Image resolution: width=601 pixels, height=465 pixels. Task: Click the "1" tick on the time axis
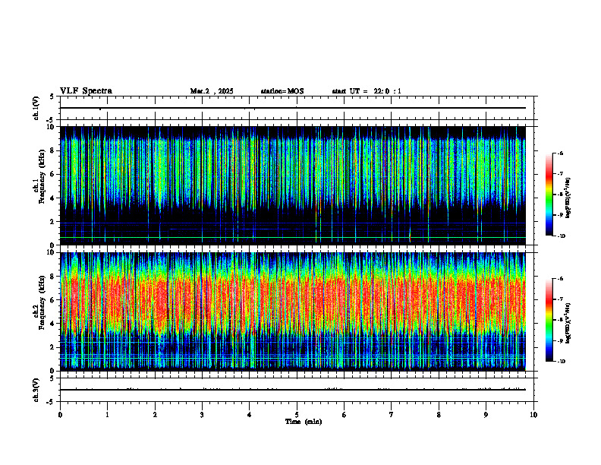click(107, 415)
